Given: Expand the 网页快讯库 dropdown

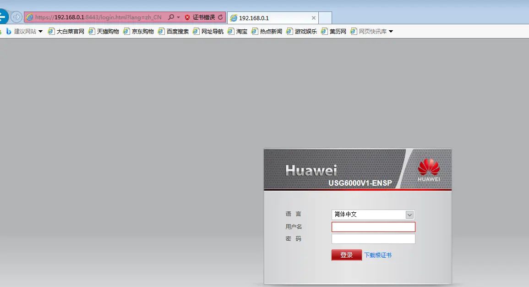Looking at the screenshot, I should click(391, 31).
